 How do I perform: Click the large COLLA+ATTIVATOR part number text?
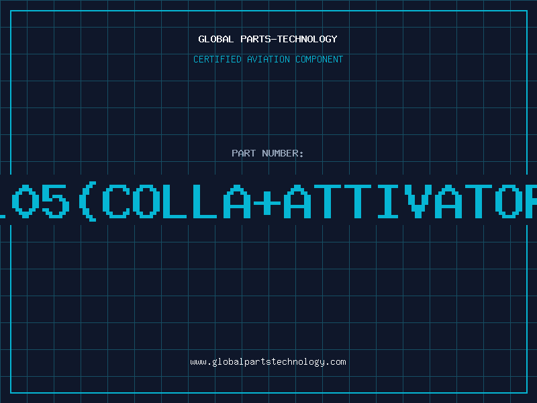click(268, 201)
